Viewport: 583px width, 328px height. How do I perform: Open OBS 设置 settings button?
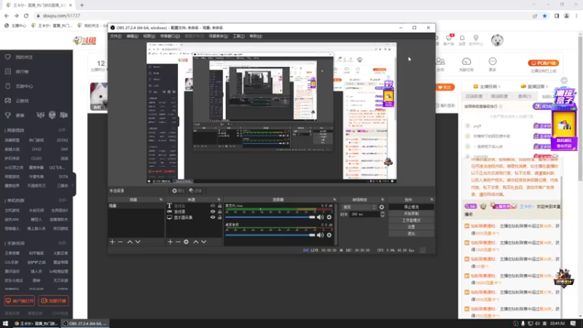[411, 227]
